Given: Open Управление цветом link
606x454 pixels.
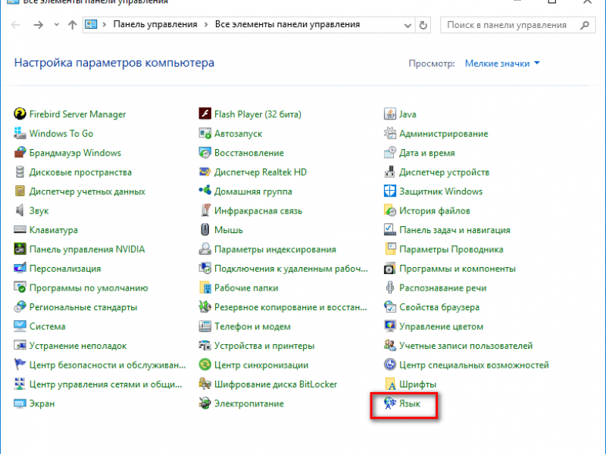Looking at the screenshot, I should click(x=441, y=326).
